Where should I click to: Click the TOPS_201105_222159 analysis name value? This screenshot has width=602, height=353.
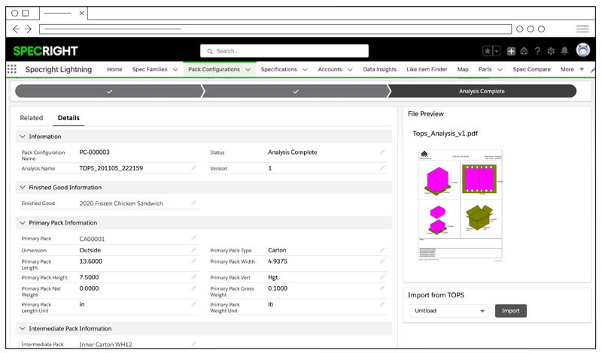click(111, 168)
